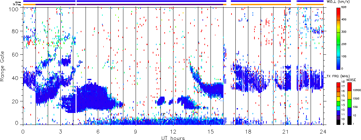Select the '13' label on the TX FRQ scale
The image size is (361, 140).
click(x=343, y=105)
